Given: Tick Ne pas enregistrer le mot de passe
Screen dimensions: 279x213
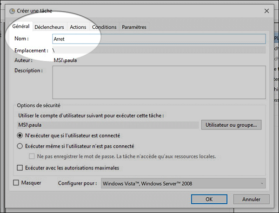Looking at the screenshot, I should click(x=32, y=156).
